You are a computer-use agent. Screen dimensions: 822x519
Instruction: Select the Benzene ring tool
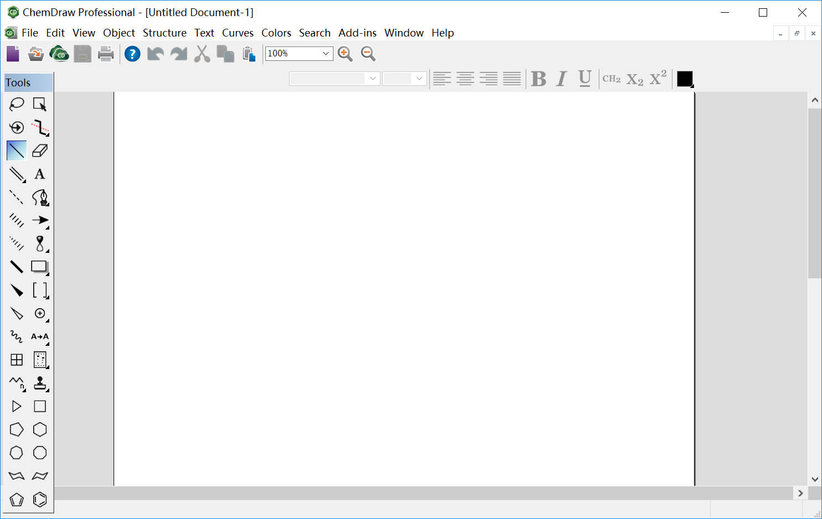click(x=40, y=499)
